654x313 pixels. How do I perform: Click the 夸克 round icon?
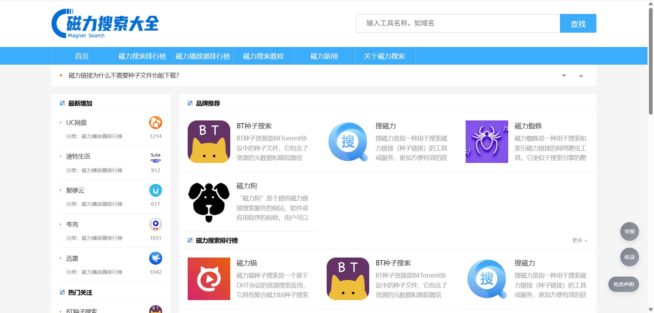pyautogui.click(x=156, y=224)
